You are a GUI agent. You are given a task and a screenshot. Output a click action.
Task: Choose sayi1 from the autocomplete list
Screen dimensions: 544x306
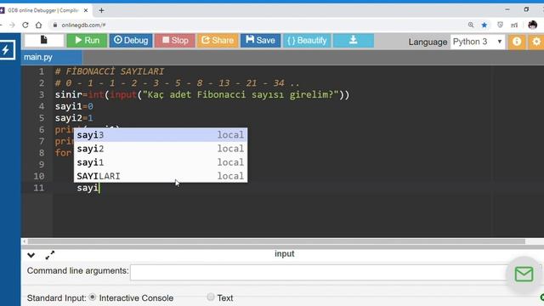click(x=161, y=162)
